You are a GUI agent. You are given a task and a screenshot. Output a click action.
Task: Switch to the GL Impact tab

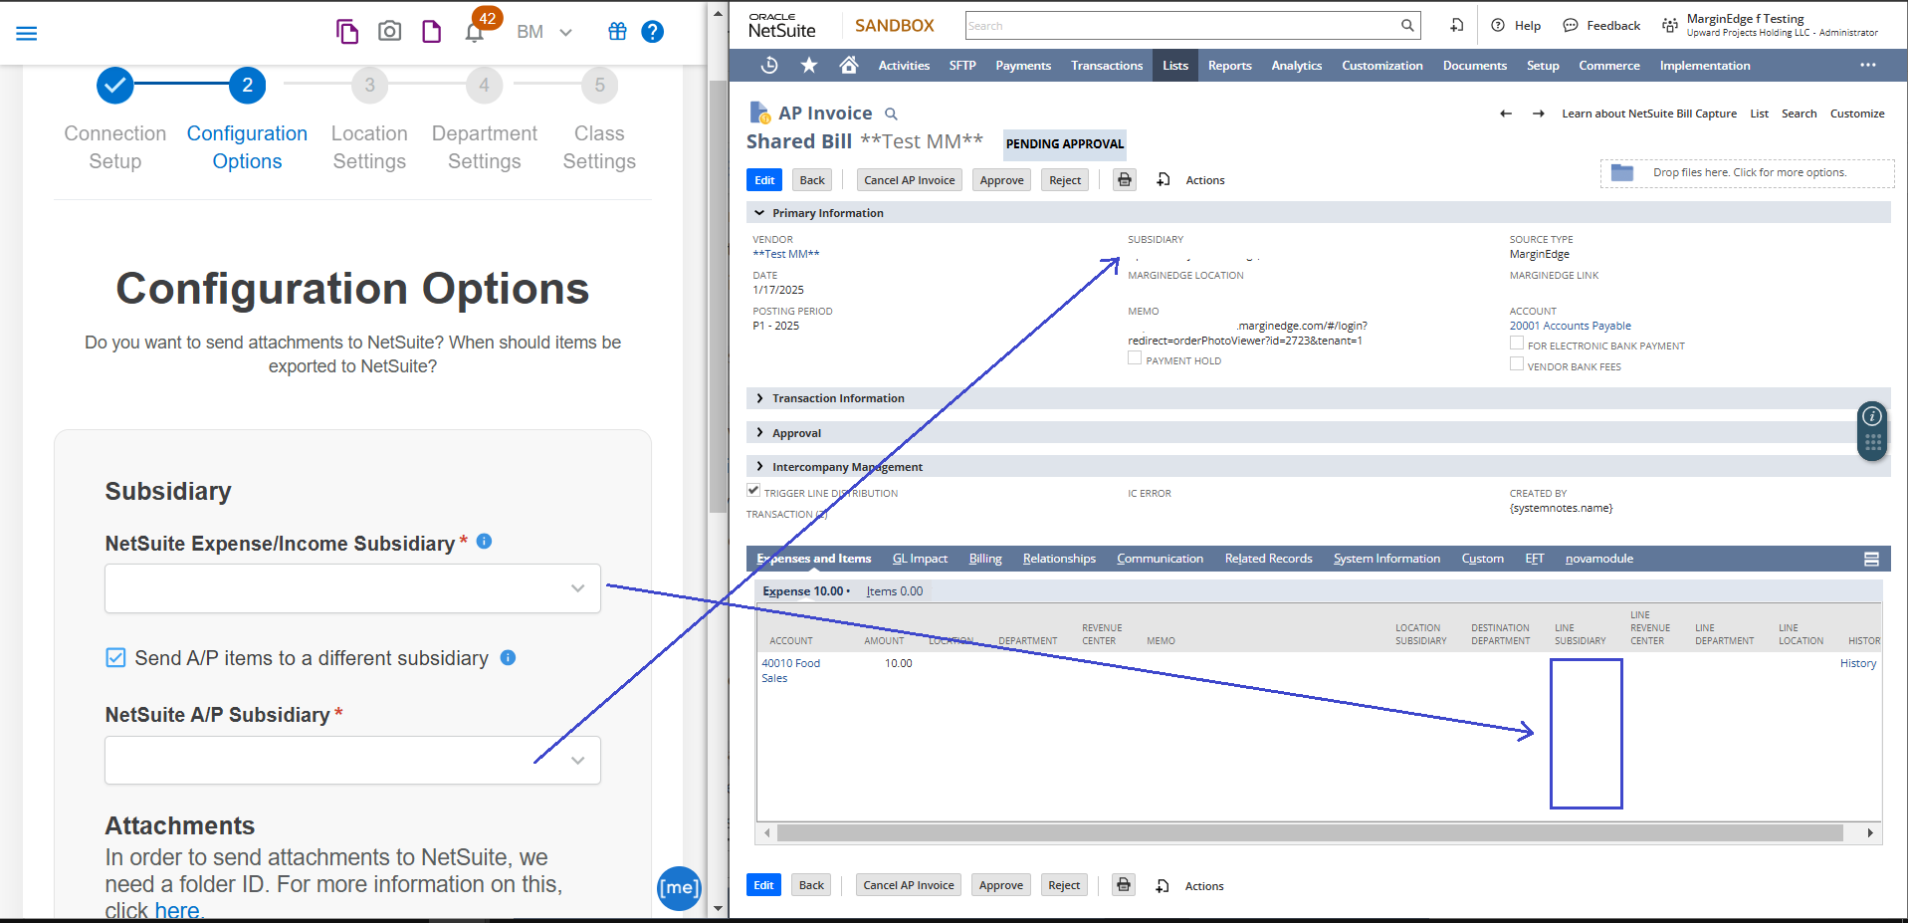click(920, 559)
